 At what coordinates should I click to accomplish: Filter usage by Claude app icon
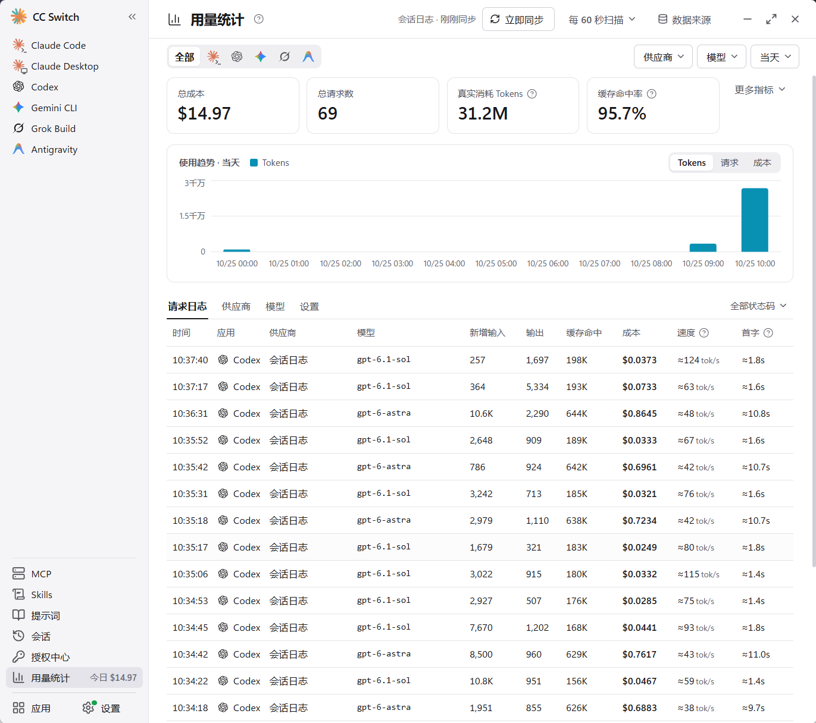tap(213, 56)
